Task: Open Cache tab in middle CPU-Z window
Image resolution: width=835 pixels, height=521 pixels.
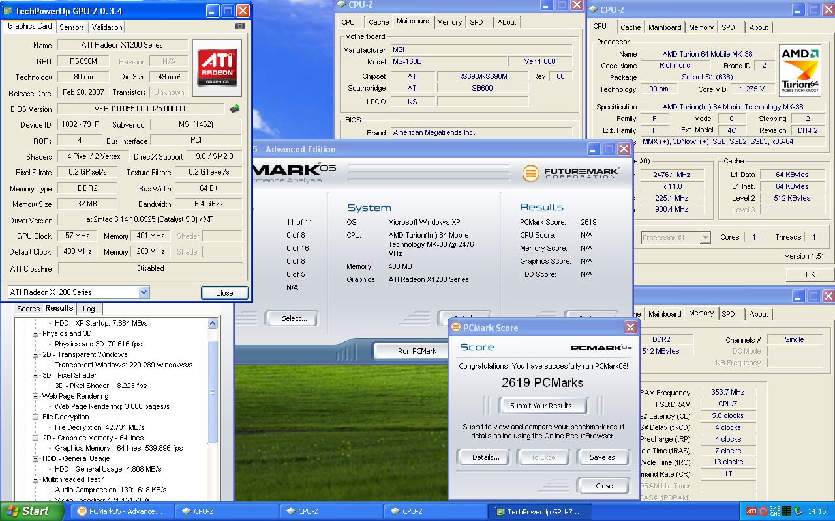Action: tap(378, 22)
